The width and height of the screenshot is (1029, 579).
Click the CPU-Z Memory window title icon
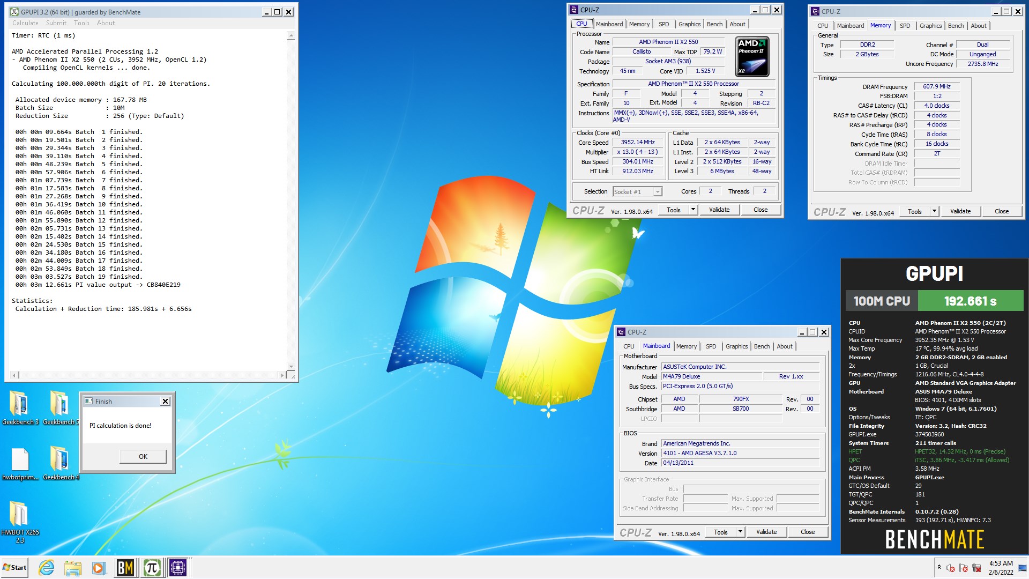click(815, 11)
